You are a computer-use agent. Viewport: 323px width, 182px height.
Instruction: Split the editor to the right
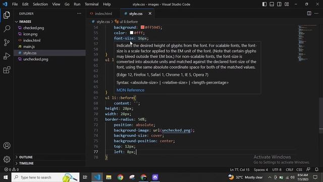[x=309, y=14]
